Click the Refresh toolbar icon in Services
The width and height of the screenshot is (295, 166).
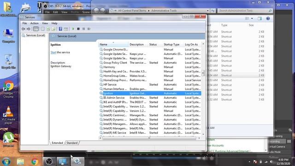[48, 29]
